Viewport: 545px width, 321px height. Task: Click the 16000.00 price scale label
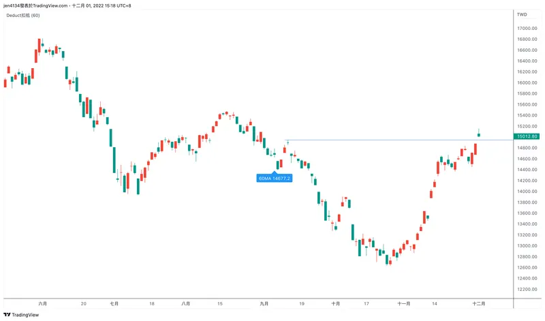click(527, 83)
